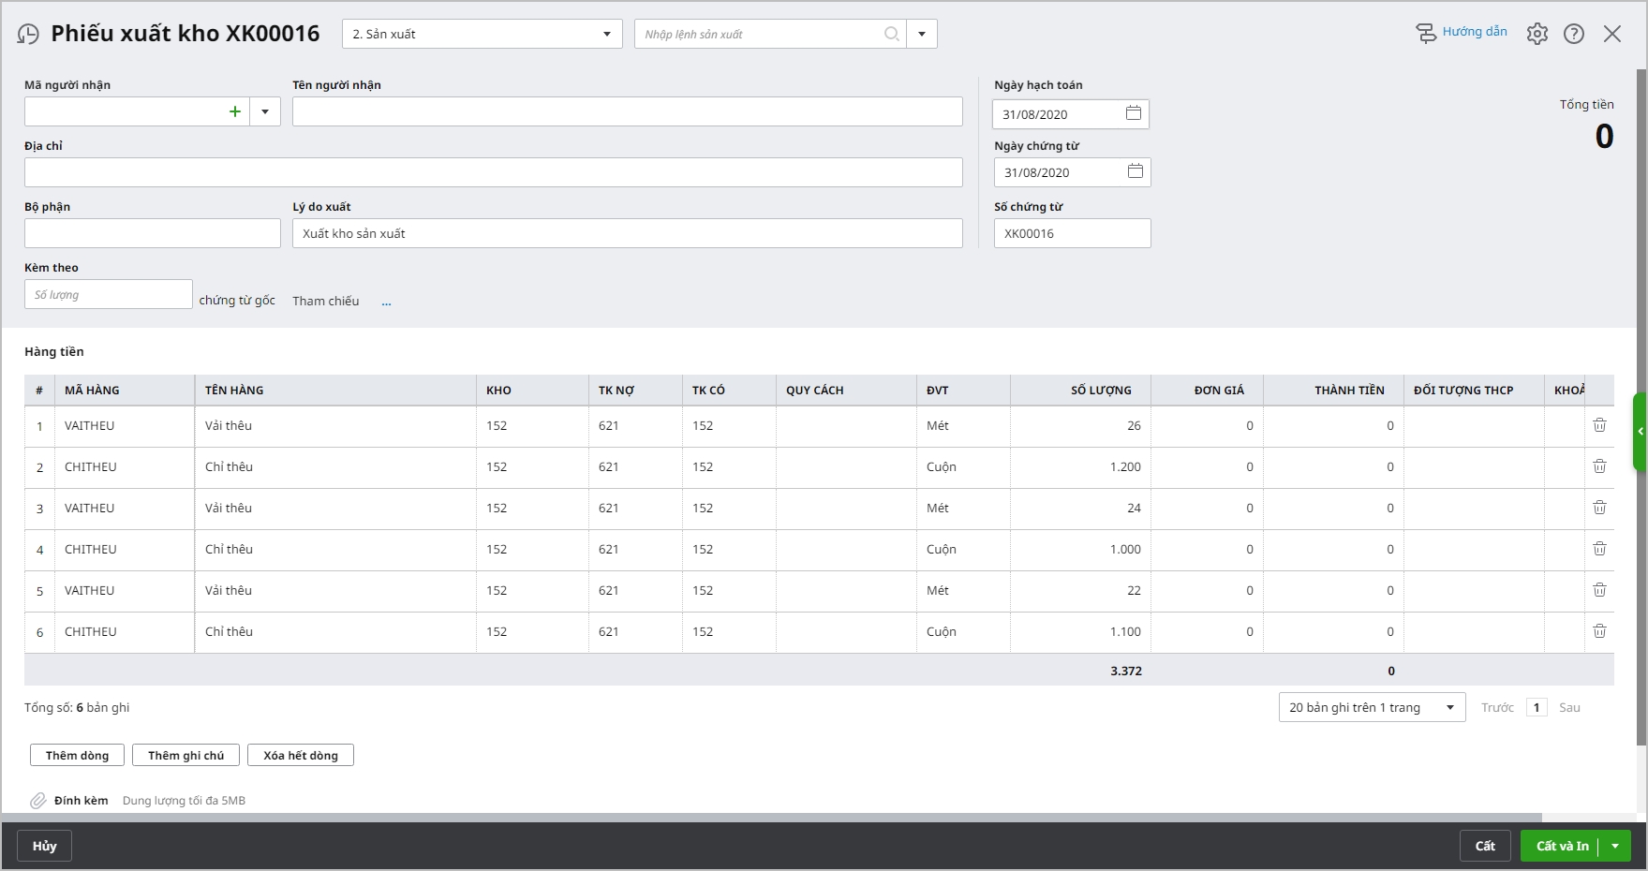
Task: Open calendar for Ngày chứng từ
Action: tap(1135, 171)
